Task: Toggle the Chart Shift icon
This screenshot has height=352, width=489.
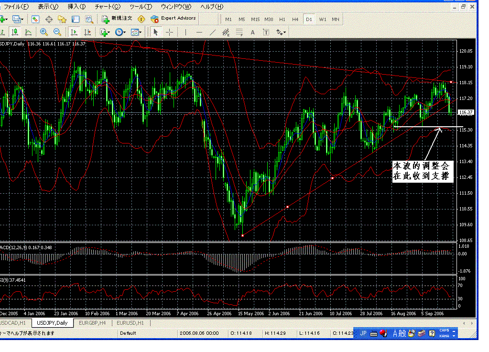Action: [87, 32]
